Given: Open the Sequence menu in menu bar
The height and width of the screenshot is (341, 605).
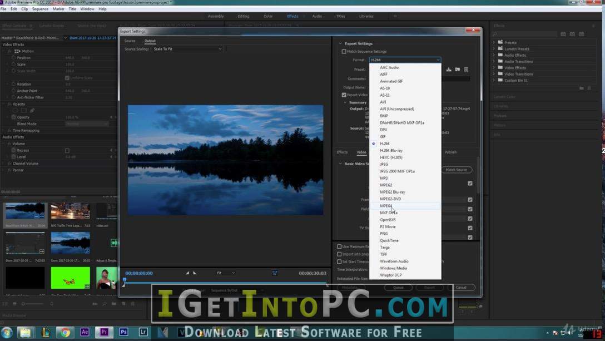Looking at the screenshot, I should (40, 9).
